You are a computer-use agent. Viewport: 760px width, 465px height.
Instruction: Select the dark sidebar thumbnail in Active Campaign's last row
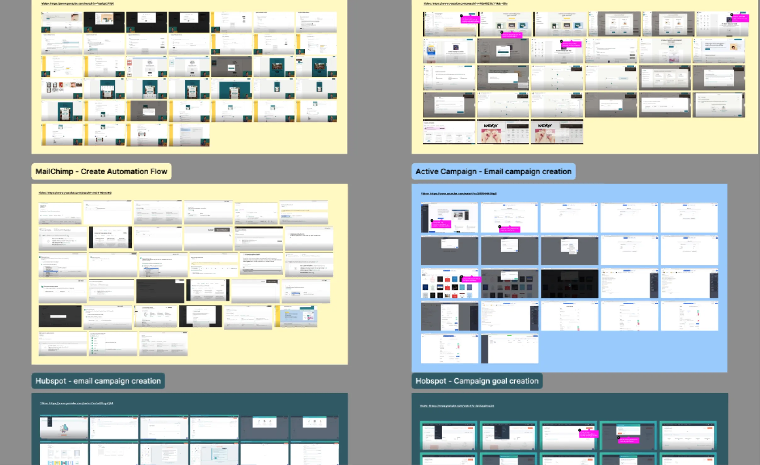509,349
